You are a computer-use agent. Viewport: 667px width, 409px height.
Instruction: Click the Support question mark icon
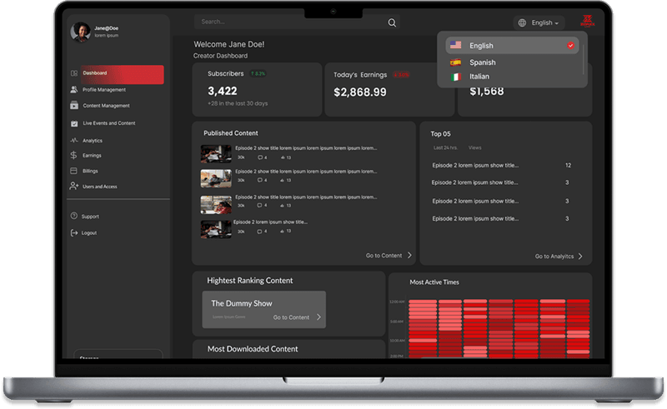click(x=74, y=216)
